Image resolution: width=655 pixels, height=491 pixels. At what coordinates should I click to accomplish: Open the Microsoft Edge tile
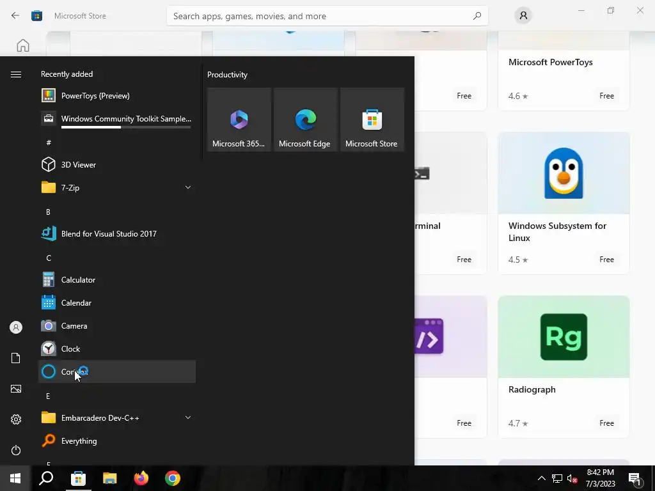click(x=305, y=120)
